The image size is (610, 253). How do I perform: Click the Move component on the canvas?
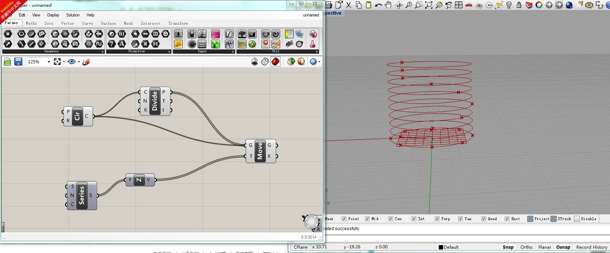[260, 151]
